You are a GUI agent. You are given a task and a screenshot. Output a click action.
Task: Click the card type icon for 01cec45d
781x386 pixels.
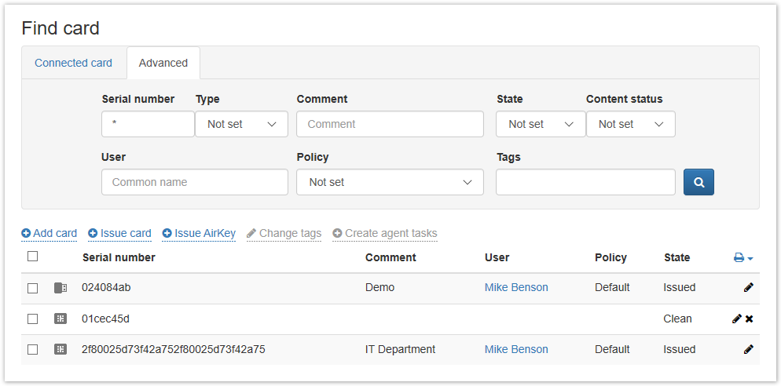point(60,319)
